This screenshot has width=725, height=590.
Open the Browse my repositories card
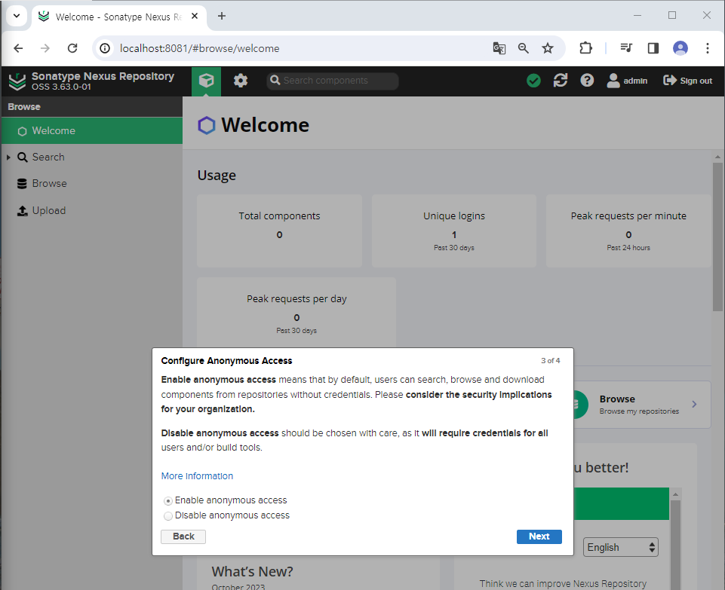click(642, 405)
